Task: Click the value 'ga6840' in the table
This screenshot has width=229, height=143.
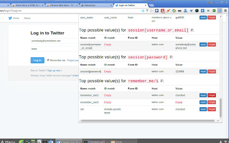Action: point(180,18)
